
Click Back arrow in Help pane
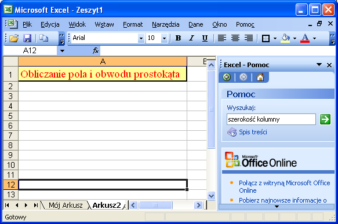(227, 77)
